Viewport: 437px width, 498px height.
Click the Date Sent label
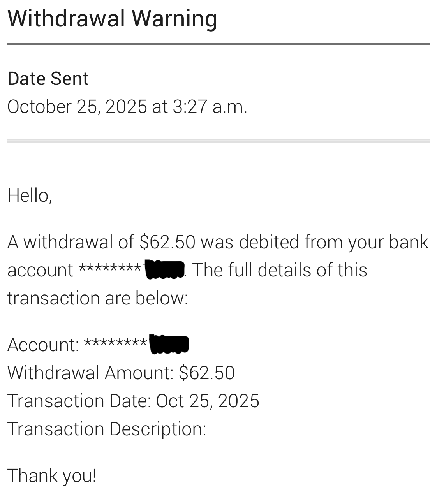(x=48, y=79)
